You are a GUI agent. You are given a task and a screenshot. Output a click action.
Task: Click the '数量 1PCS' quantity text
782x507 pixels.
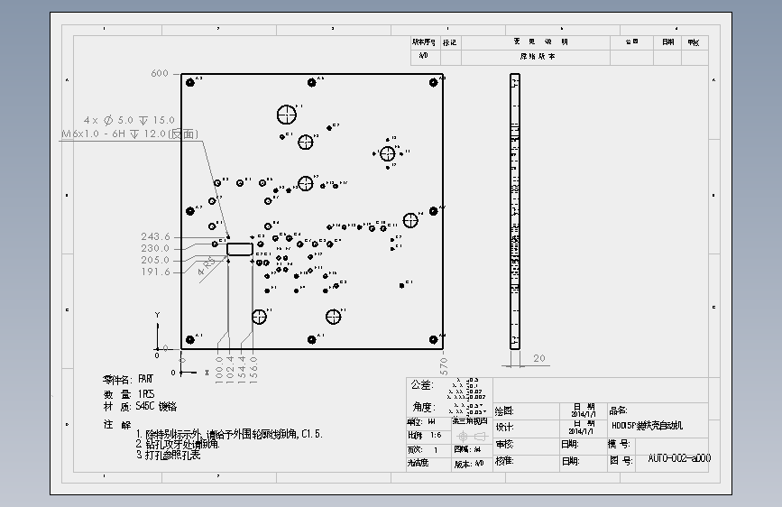click(x=129, y=394)
